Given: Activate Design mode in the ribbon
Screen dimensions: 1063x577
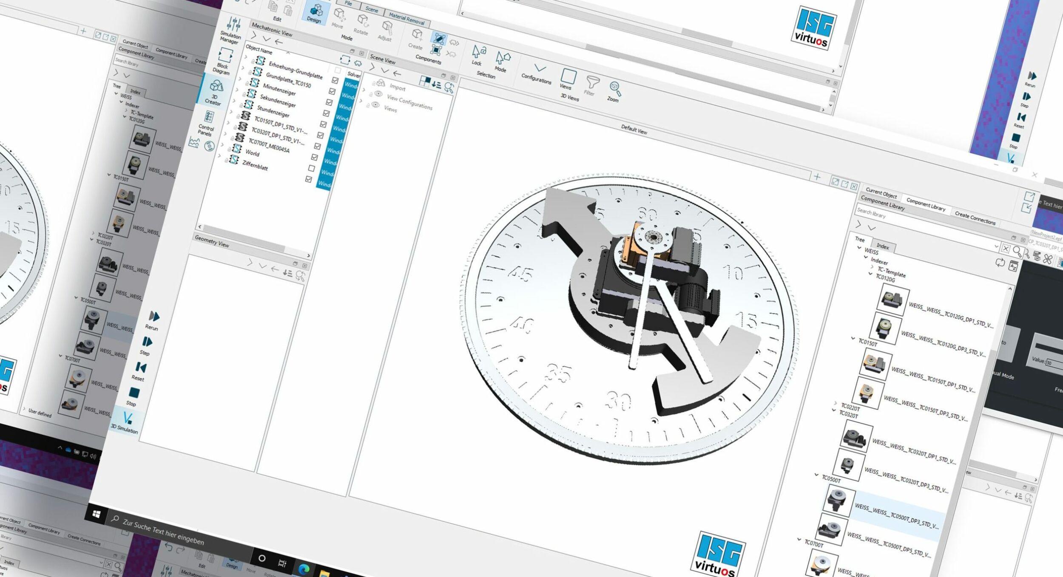Looking at the screenshot, I should [315, 14].
